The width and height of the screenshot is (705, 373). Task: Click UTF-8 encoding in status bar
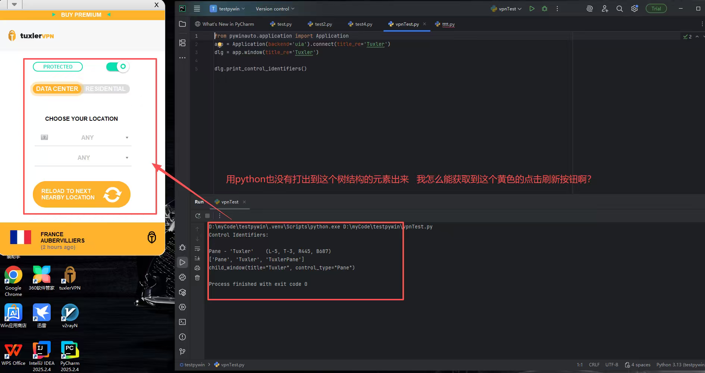point(612,365)
